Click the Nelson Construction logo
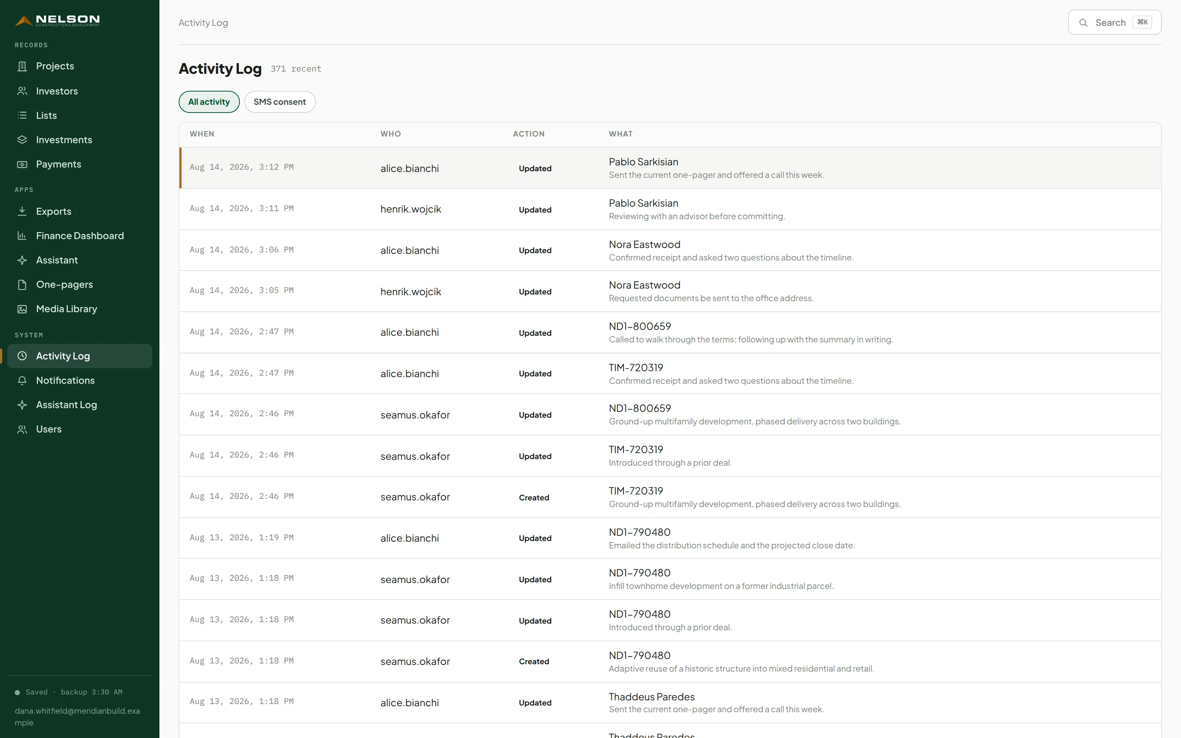This screenshot has width=1181, height=738. (57, 21)
